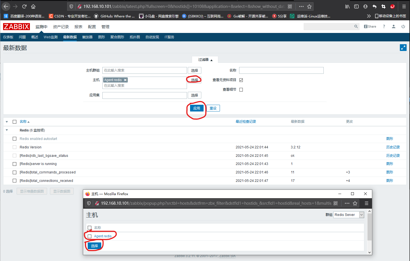
Task: Open the Configuration top menu
Action: (92, 27)
